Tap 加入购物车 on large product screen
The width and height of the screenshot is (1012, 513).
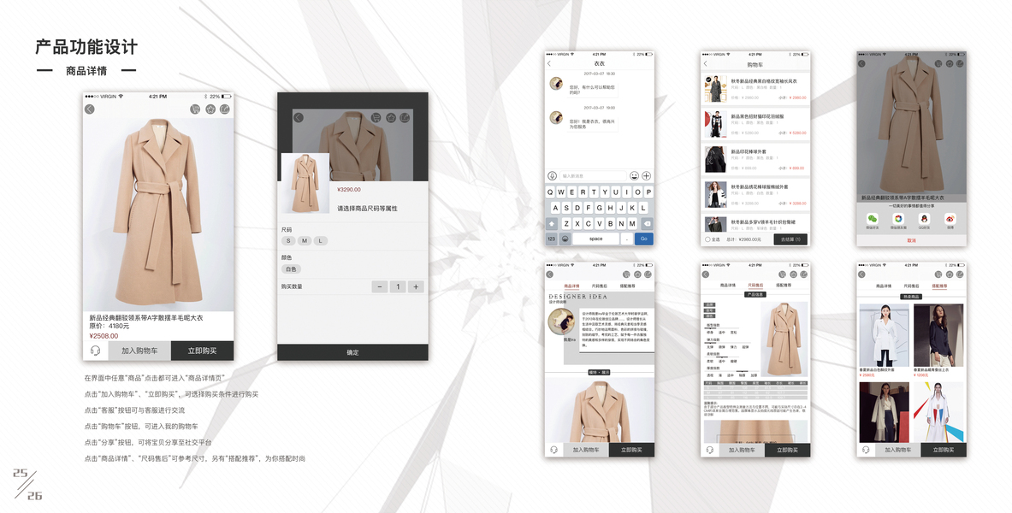(139, 351)
